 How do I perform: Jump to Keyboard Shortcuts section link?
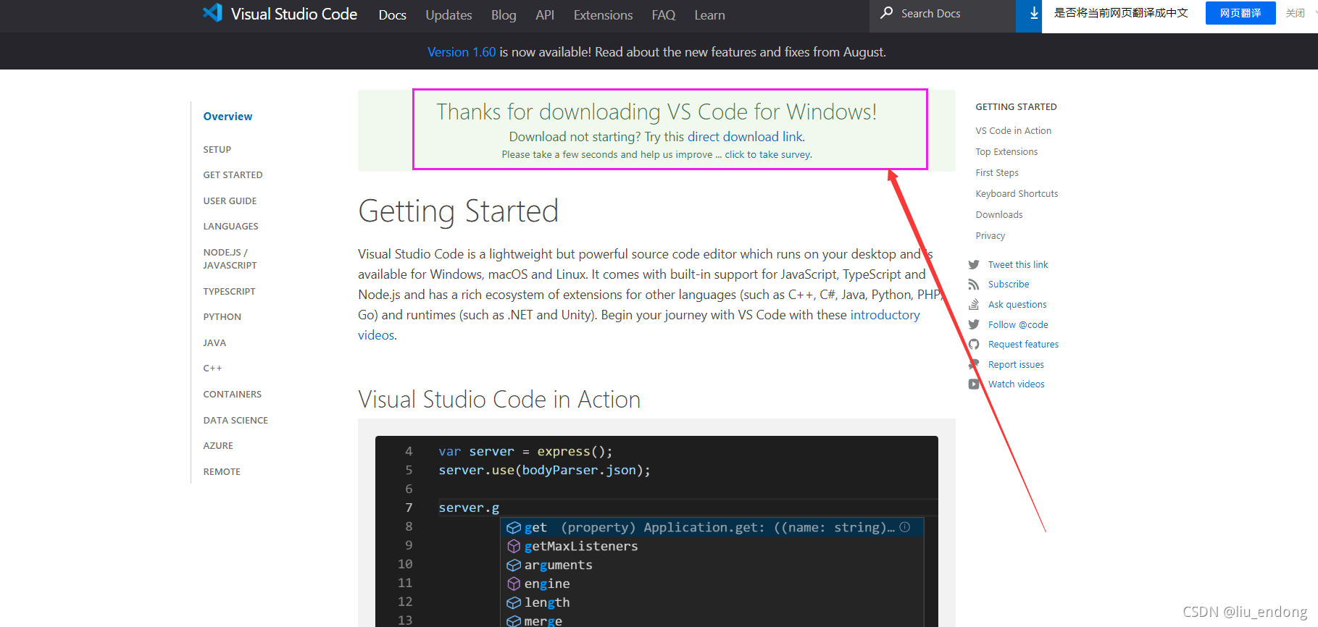1017,194
